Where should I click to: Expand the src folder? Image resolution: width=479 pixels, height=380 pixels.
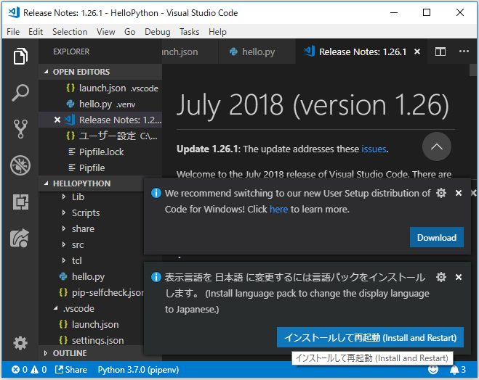[64, 244]
